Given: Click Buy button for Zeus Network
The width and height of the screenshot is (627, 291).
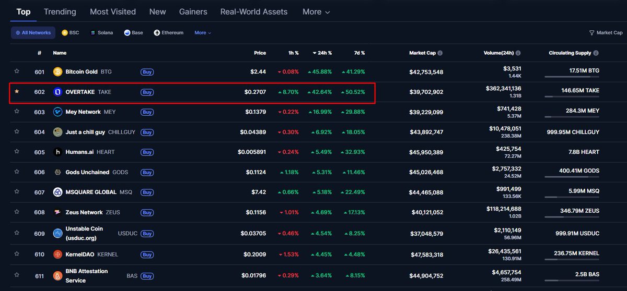Looking at the screenshot, I should [x=147, y=213].
